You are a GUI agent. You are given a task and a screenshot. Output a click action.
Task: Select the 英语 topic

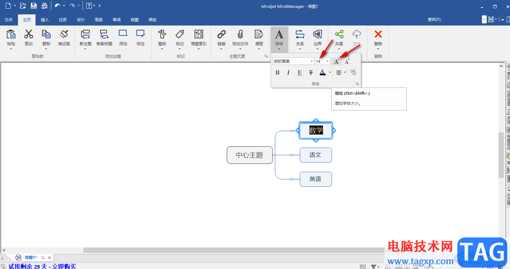click(x=316, y=179)
